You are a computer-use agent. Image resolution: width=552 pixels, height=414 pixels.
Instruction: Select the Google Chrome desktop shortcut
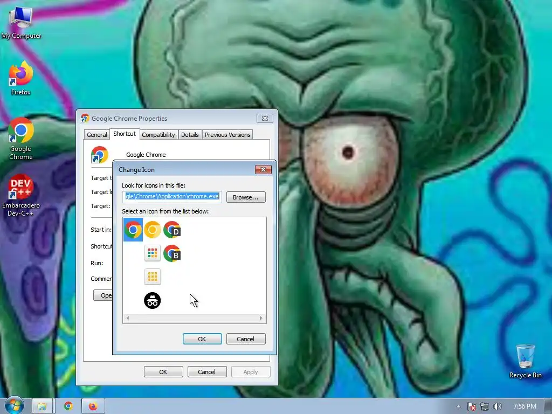(x=21, y=139)
